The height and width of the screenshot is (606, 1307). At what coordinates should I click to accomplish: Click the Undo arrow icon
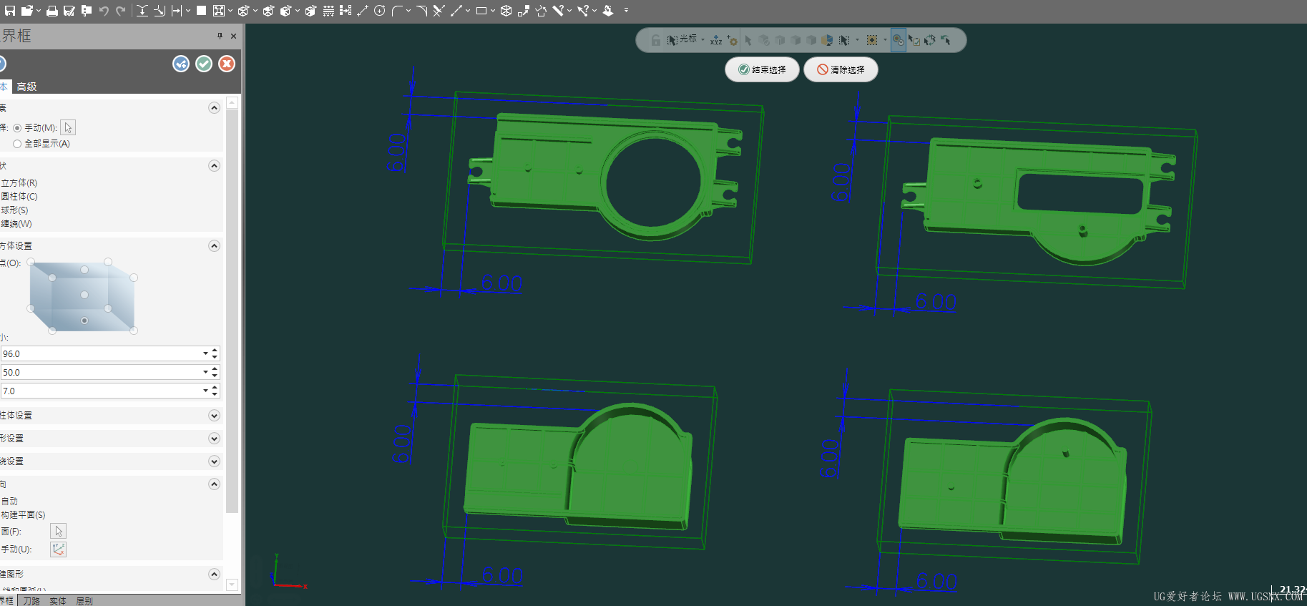click(x=104, y=11)
